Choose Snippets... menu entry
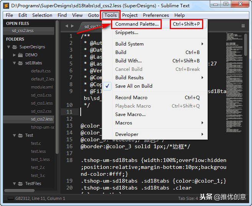This screenshot has height=206, width=252. (x=155, y=33)
